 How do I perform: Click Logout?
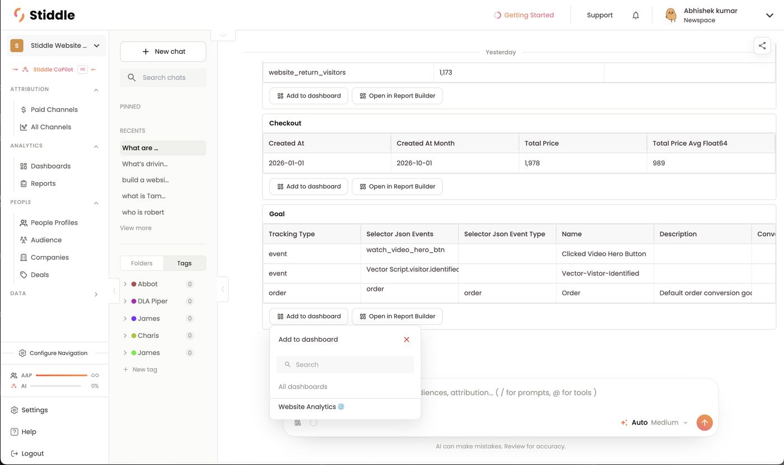click(x=32, y=454)
